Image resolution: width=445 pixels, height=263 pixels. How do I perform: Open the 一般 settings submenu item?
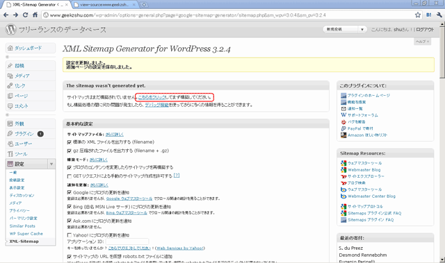(13, 172)
